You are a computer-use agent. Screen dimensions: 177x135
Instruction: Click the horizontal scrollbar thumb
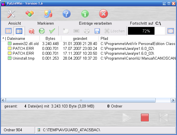coord(81,100)
